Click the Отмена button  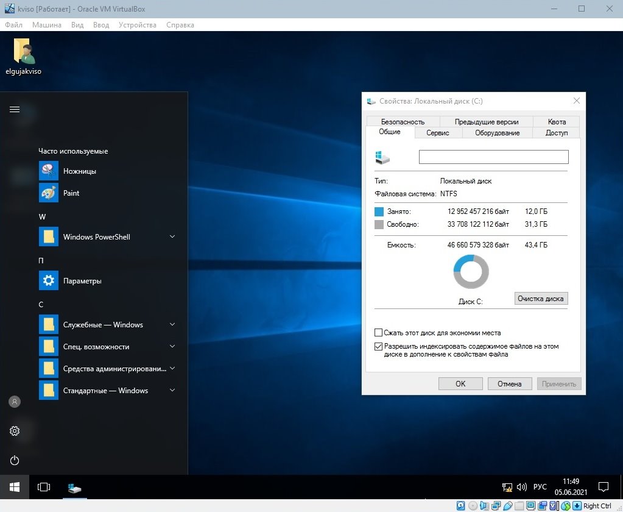coord(509,384)
